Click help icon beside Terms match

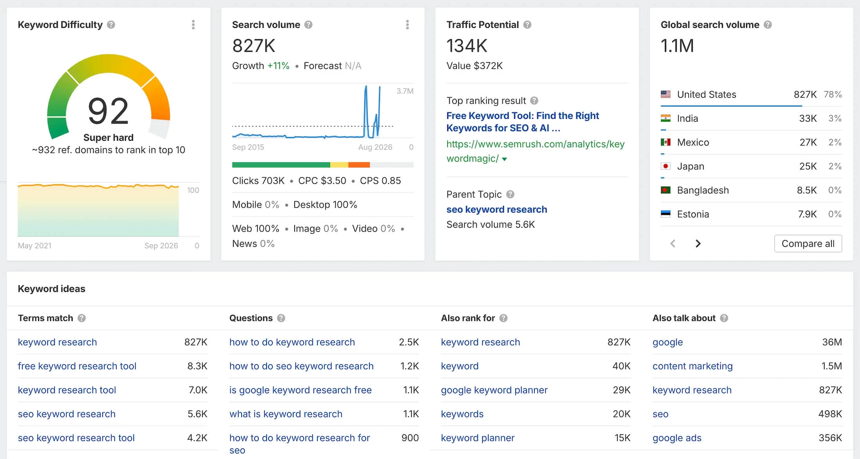pyautogui.click(x=81, y=318)
